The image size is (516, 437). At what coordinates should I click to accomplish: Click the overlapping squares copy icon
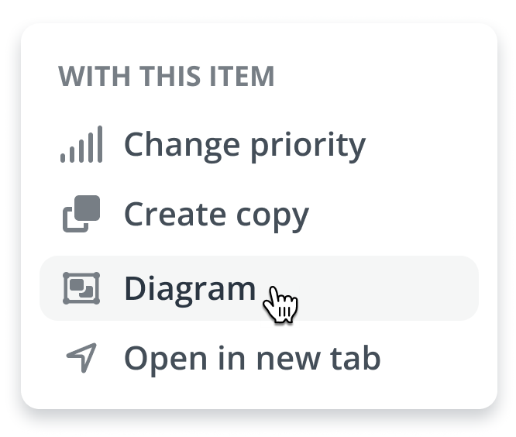[x=81, y=215]
